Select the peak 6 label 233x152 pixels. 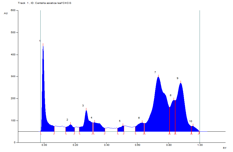pyautogui.click(x=139, y=118)
